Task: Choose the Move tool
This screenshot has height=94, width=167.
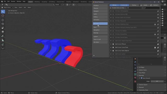Action: (3, 20)
